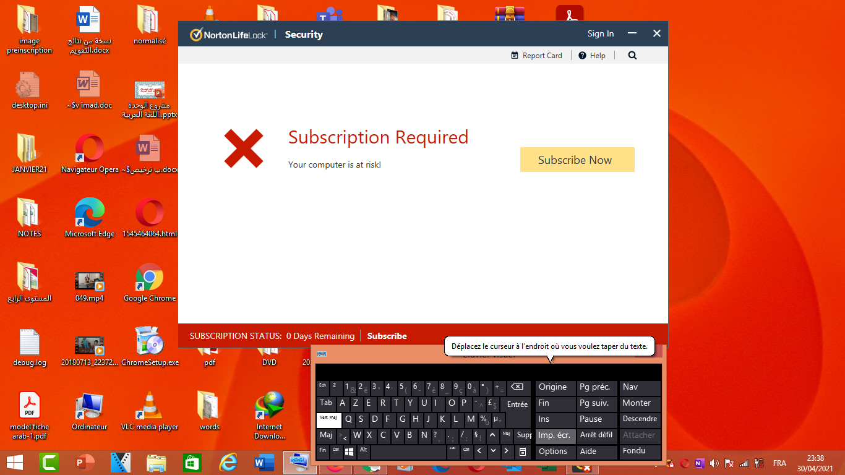This screenshot has width=845, height=475.
Task: Open Windows Store from the taskbar
Action: click(192, 463)
